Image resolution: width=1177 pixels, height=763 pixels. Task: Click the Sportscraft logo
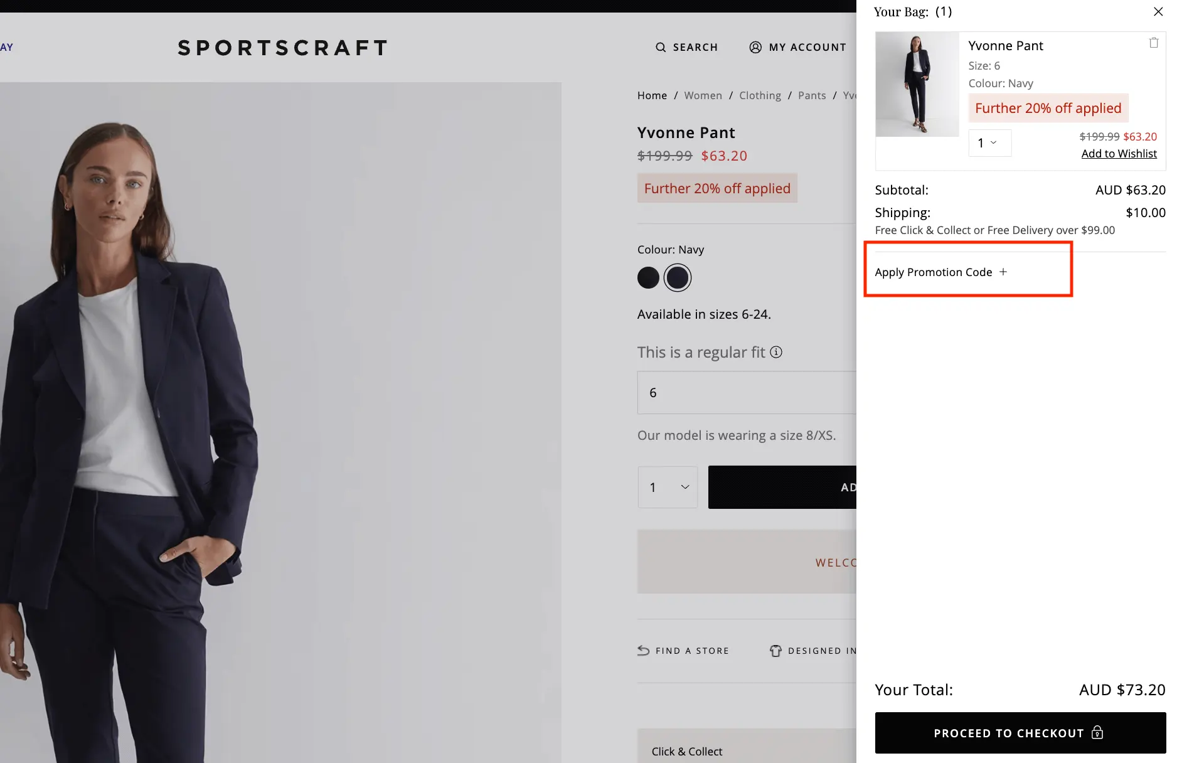coord(283,48)
